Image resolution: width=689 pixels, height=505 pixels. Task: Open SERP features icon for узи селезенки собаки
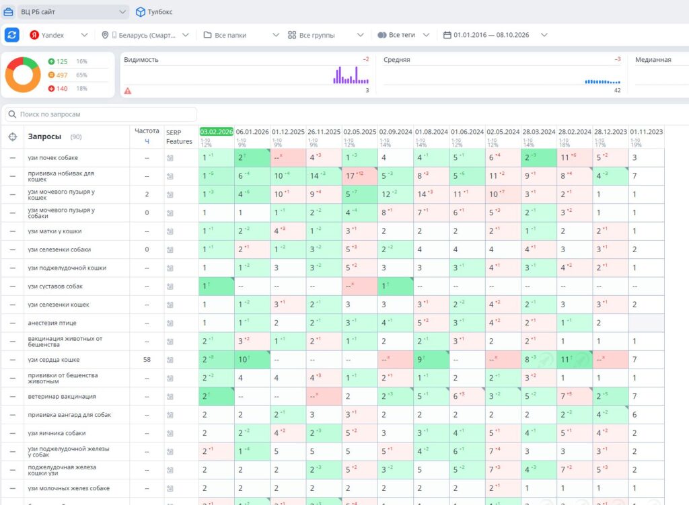point(170,250)
